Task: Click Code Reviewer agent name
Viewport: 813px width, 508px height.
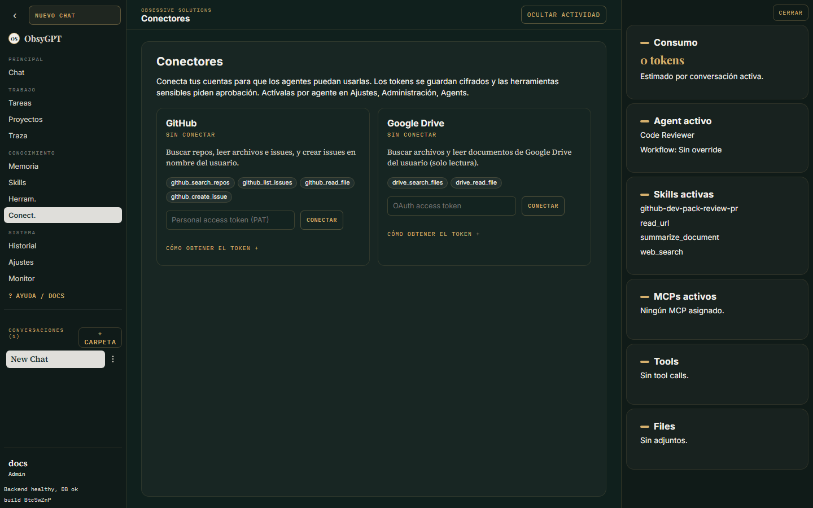Action: click(667, 135)
